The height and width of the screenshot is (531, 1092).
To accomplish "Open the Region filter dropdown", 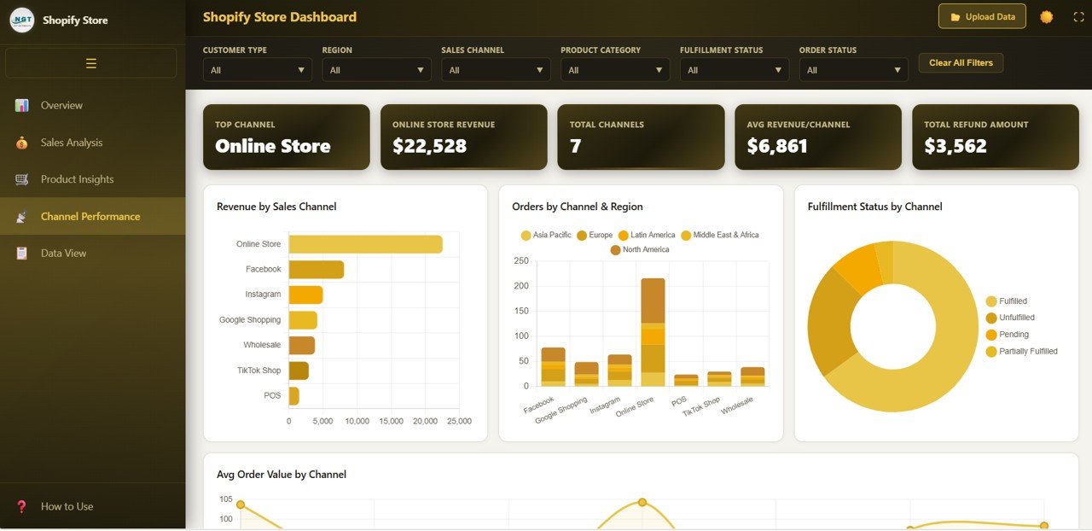I will coord(375,69).
